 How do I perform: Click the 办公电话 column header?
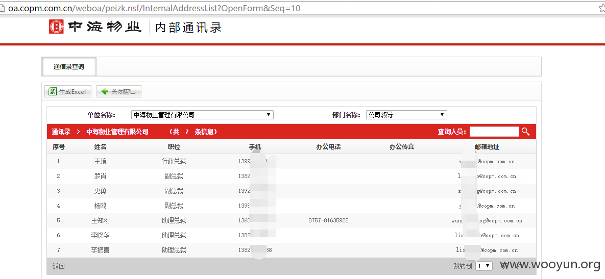[328, 147]
